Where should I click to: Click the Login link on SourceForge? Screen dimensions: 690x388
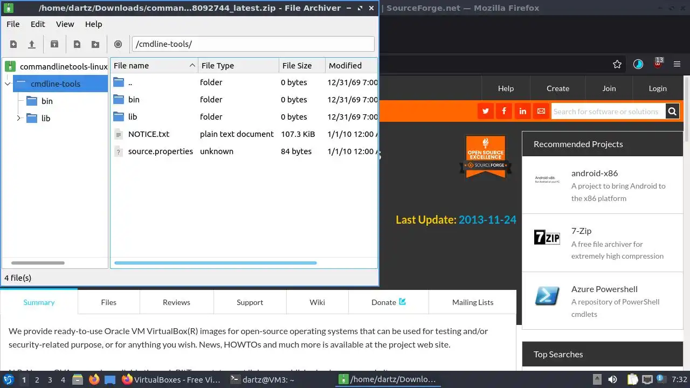[x=658, y=88]
